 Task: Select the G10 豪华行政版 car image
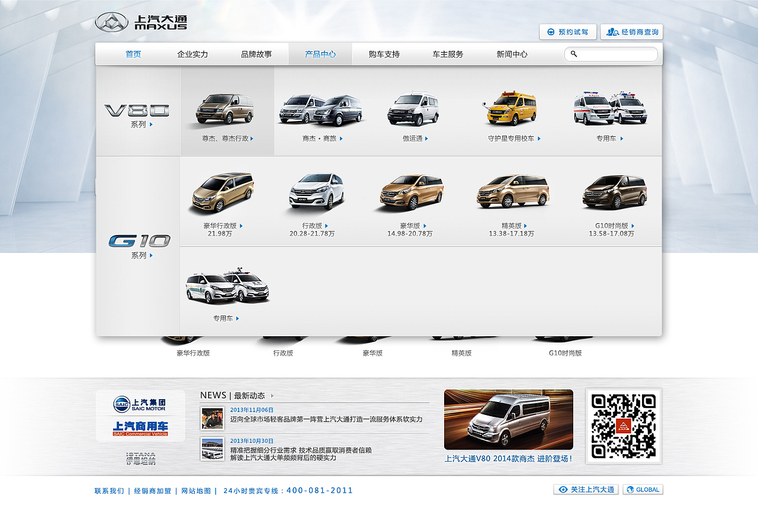223,193
